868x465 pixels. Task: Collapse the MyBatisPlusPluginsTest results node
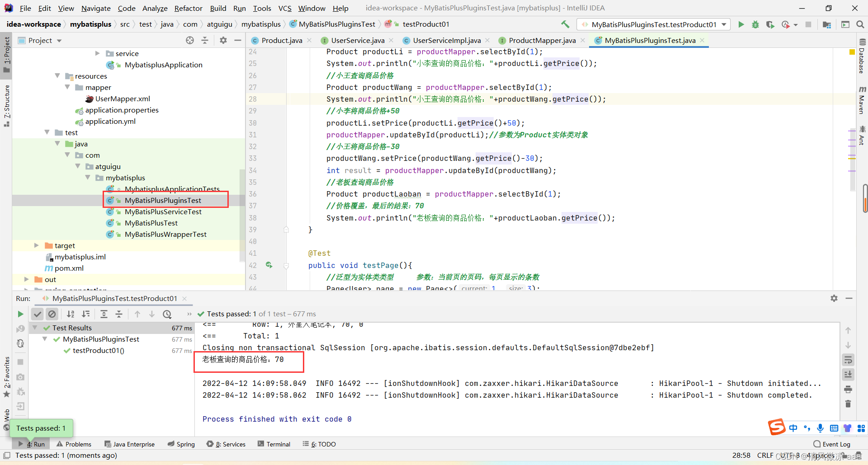(45, 339)
